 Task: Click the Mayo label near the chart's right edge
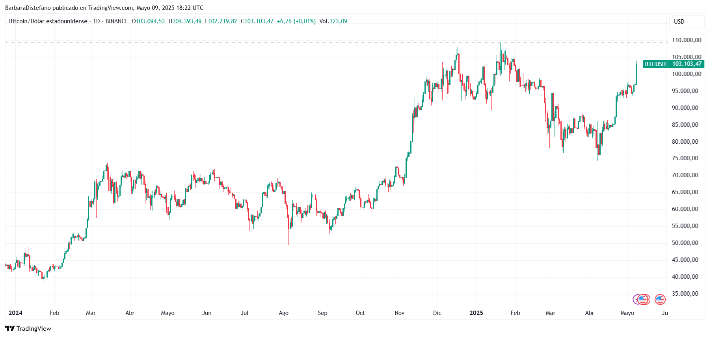[x=627, y=313]
